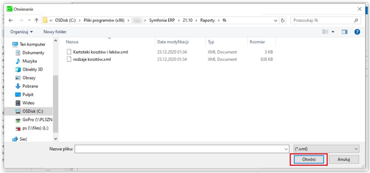
Task: Close the Otwieranie dialog
Action: [x=359, y=9]
